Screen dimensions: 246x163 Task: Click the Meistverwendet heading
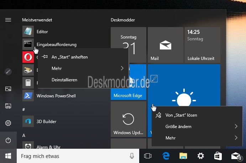coord(37,20)
